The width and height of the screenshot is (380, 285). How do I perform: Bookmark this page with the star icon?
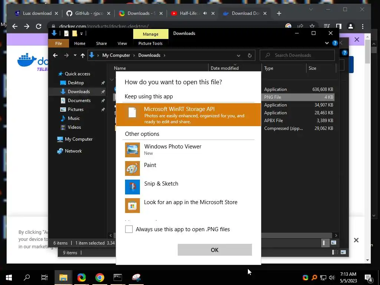click(312, 26)
